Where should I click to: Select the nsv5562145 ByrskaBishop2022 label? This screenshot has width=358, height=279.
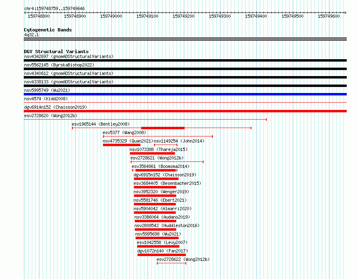[59, 65]
